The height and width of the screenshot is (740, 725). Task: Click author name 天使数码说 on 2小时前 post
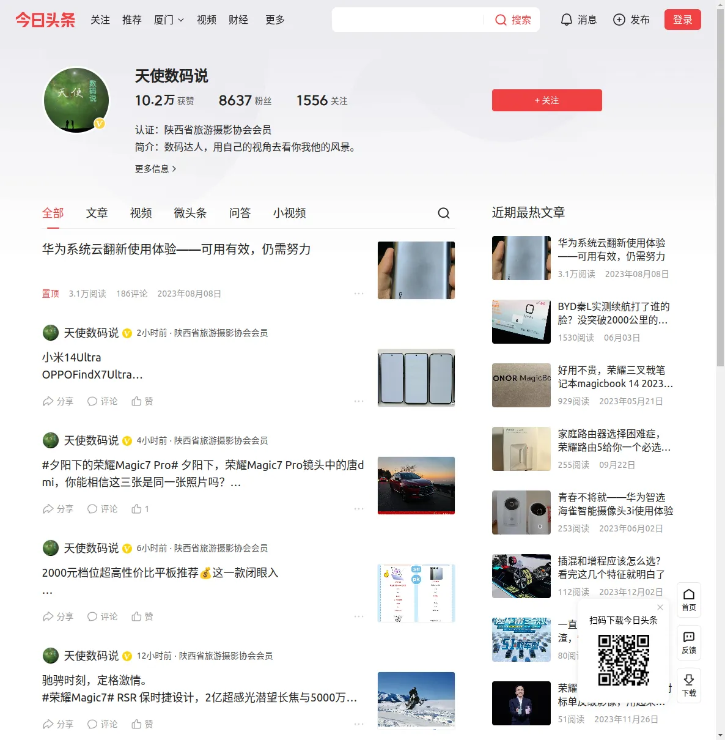click(91, 333)
